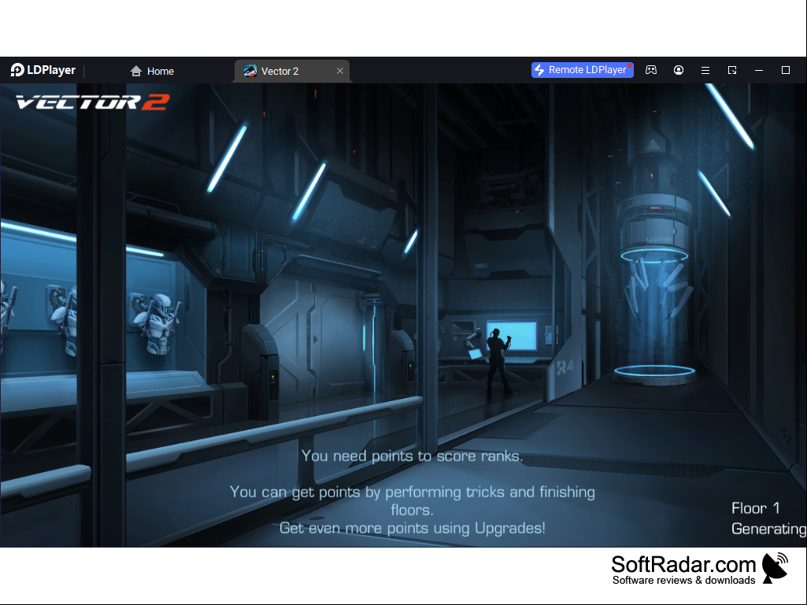The image size is (807, 605).
Task: Click the Vector 2 game logo
Action: pyautogui.click(x=93, y=102)
